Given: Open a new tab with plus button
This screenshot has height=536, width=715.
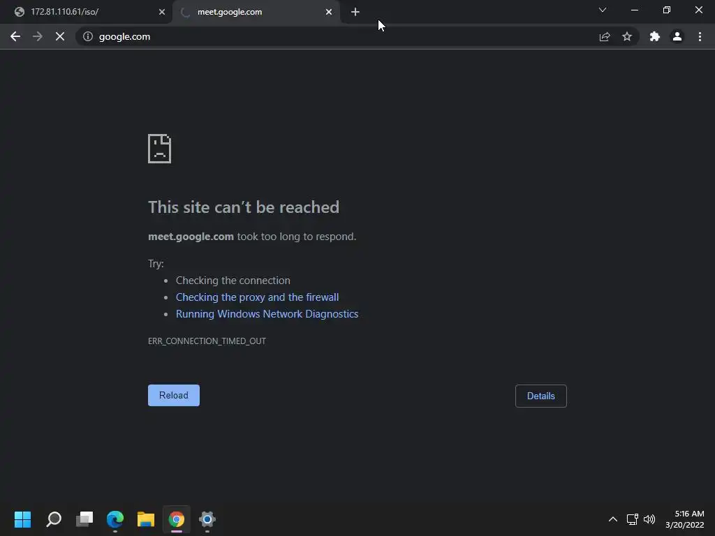Looking at the screenshot, I should 355,12.
